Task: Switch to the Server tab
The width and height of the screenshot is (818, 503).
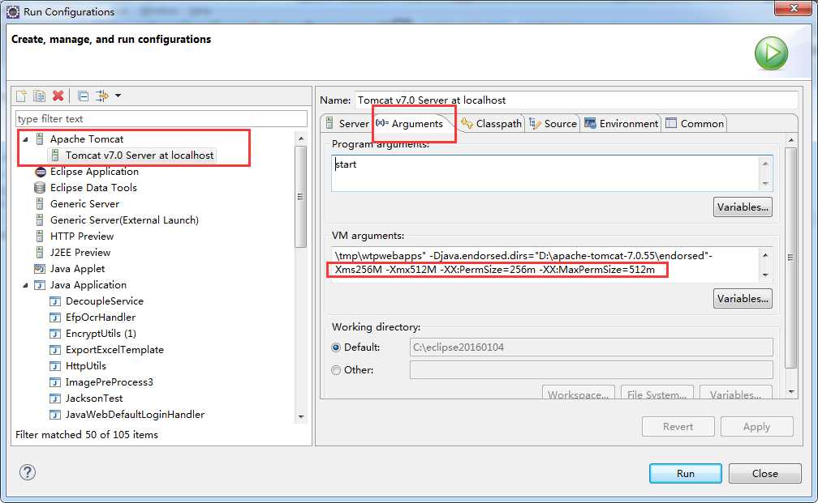Action: point(347,123)
